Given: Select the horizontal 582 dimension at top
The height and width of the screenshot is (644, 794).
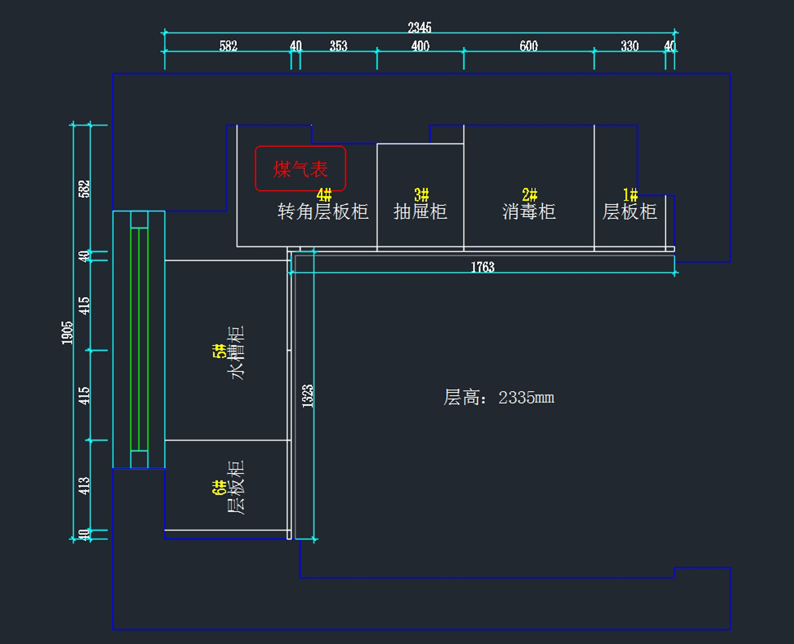Looking at the screenshot, I should click(228, 46).
